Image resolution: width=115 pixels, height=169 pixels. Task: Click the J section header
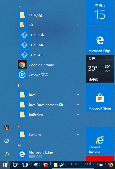point(18,85)
